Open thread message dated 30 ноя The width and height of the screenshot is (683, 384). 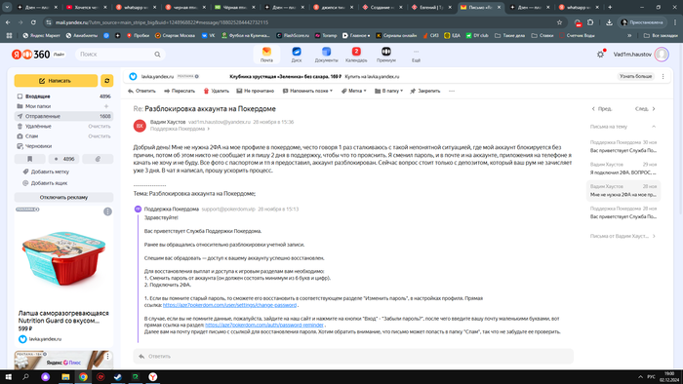[x=623, y=146]
